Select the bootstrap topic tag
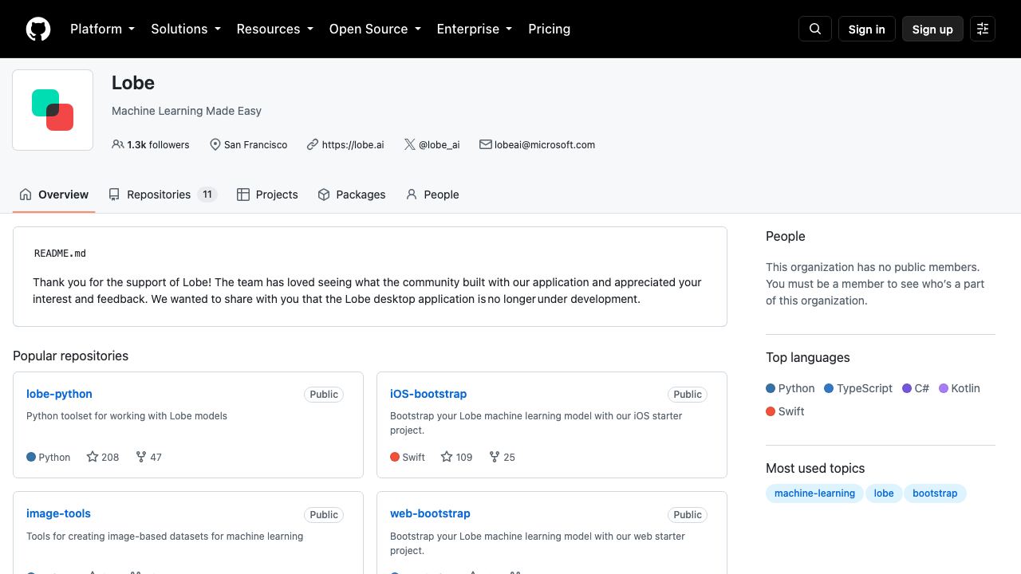Viewport: 1021px width, 574px height. click(x=935, y=493)
